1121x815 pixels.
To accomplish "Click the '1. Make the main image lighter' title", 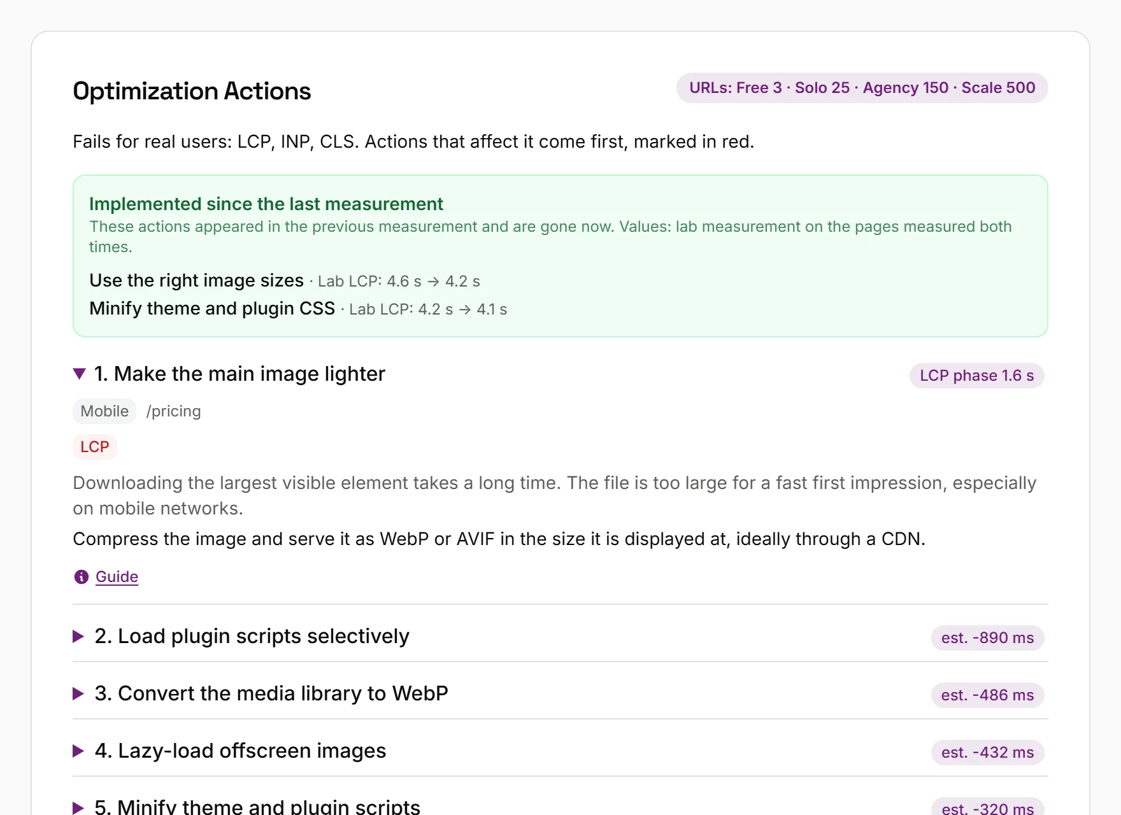I will (239, 374).
